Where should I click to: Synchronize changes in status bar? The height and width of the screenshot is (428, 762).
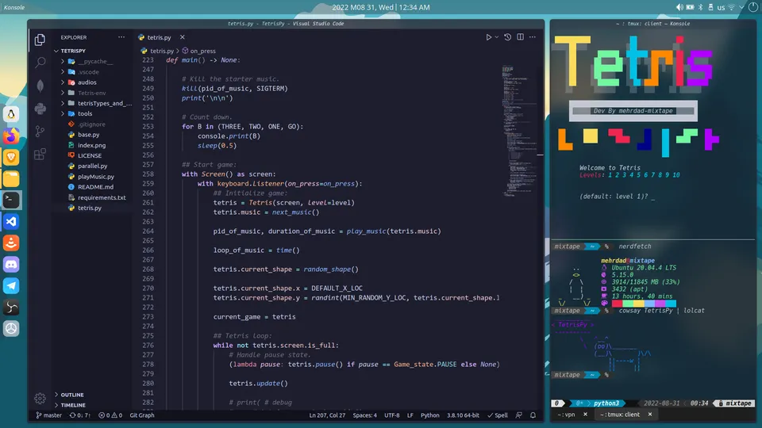[x=80, y=415]
